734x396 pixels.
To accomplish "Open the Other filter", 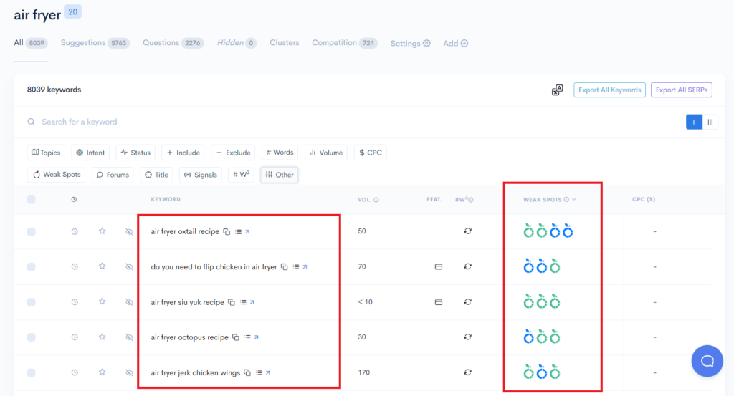I will (280, 175).
